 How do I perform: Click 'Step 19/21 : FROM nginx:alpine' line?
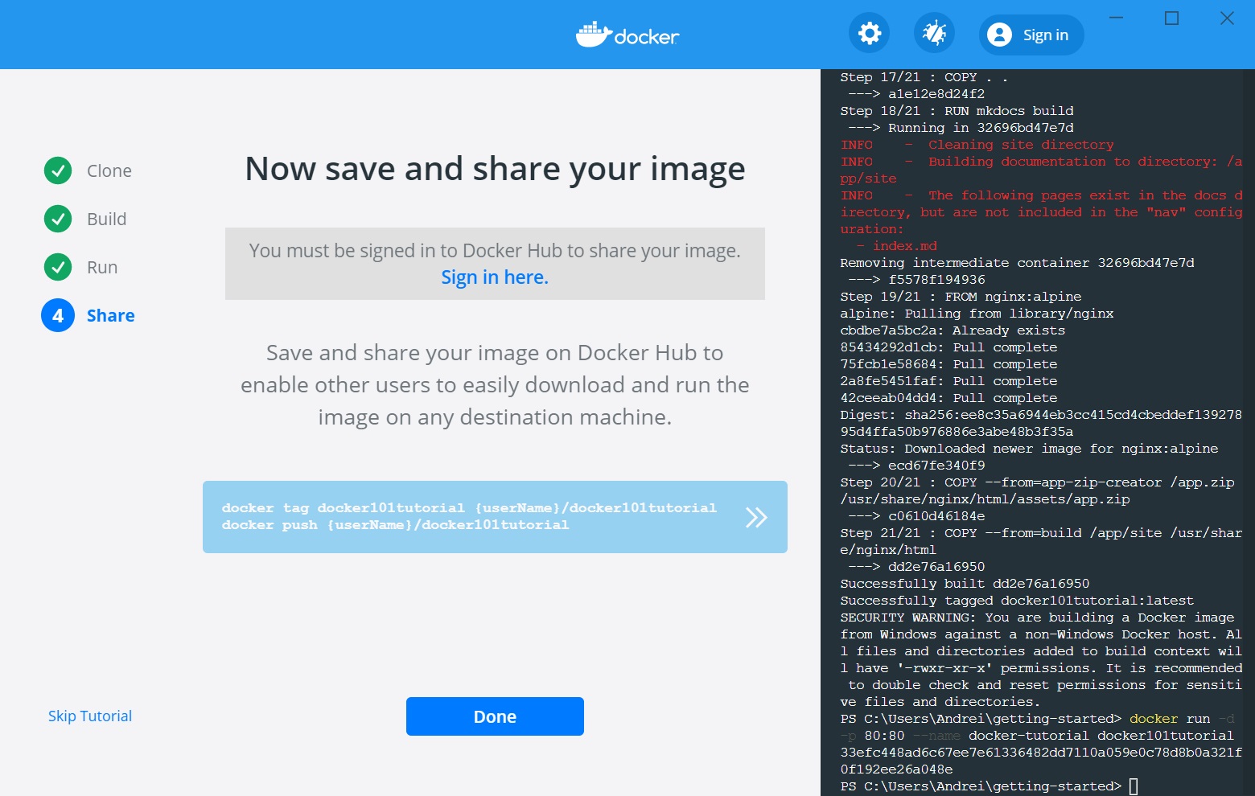coord(961,297)
